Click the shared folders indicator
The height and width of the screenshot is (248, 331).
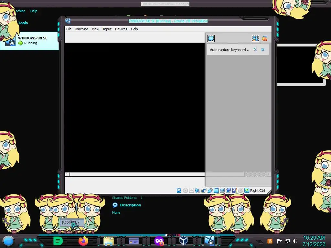pos(216,191)
